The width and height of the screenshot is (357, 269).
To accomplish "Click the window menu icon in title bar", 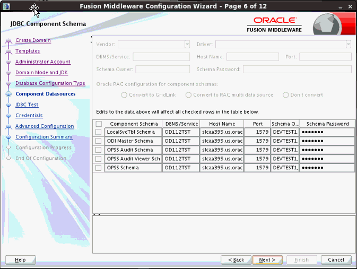I will (x=6, y=6).
